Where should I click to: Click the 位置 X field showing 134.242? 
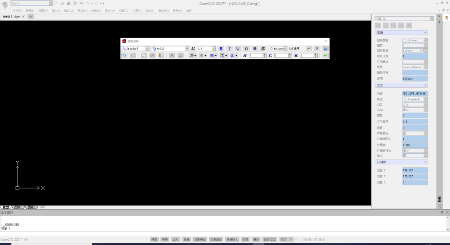click(415, 170)
